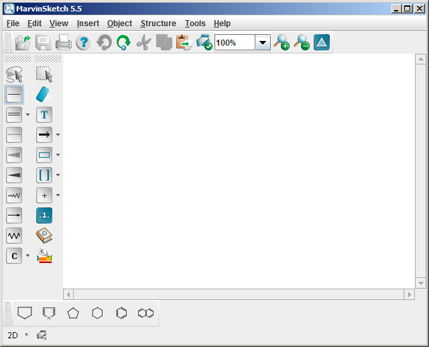Pick the cyclohexane ring template
The height and width of the screenshot is (347, 429).
point(97,313)
